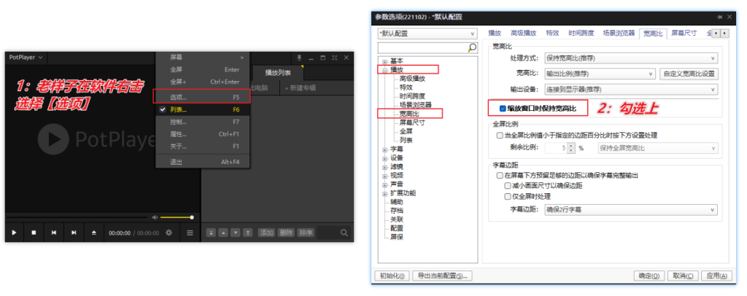The image size is (747, 296).
Task: Click the eject/open file icon
Action: point(94,233)
